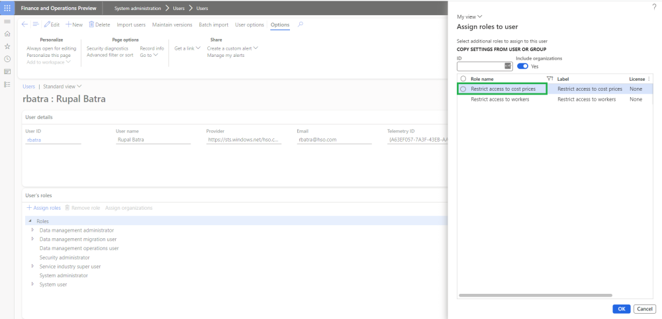Click System administration breadcrumb
The height and width of the screenshot is (319, 662).
click(138, 9)
